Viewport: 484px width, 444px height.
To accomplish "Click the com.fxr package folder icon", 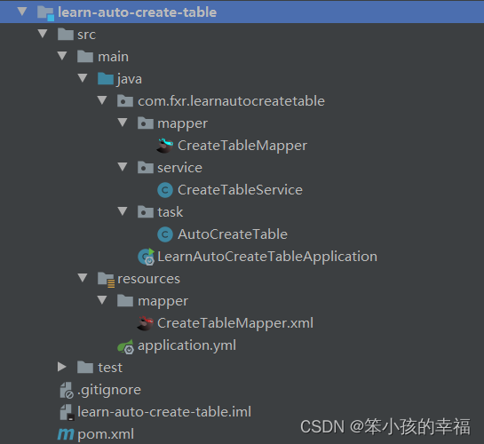I will [x=125, y=100].
